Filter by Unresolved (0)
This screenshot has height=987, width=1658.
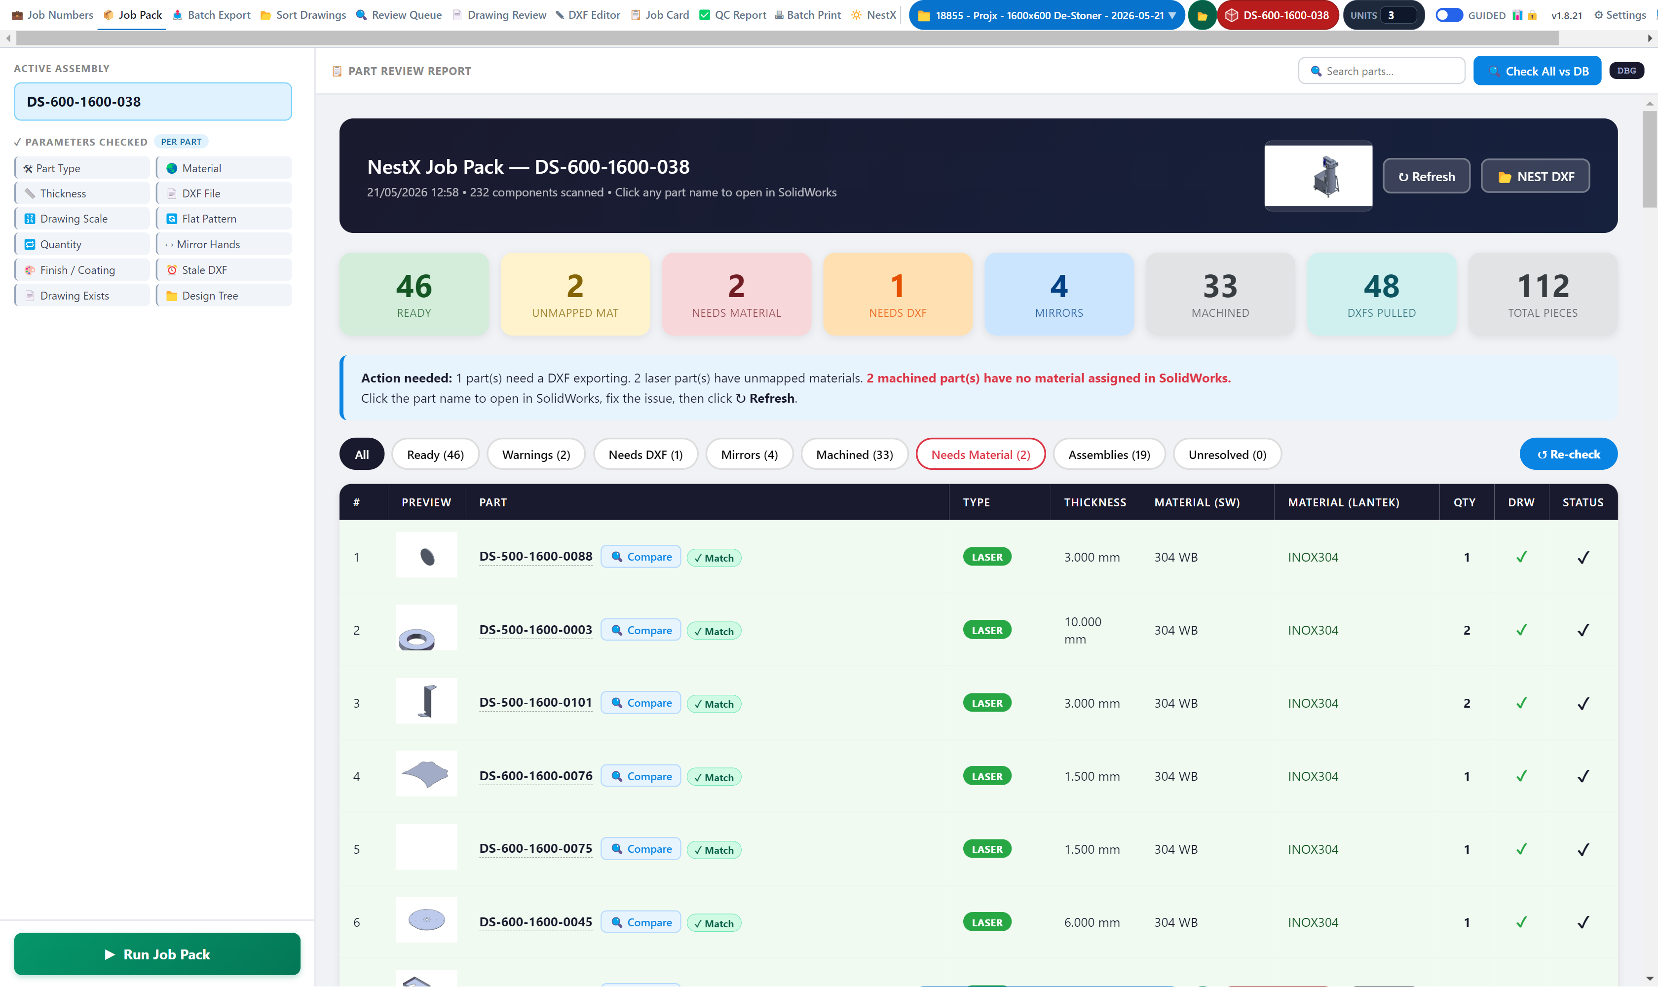[1228, 454]
